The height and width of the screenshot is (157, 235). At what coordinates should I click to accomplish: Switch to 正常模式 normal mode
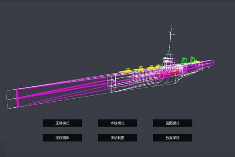(x=62, y=123)
